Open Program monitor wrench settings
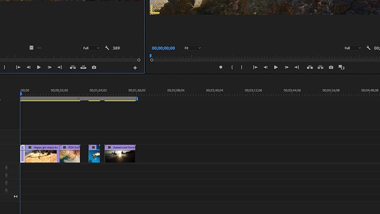380x214 pixels. click(x=368, y=48)
